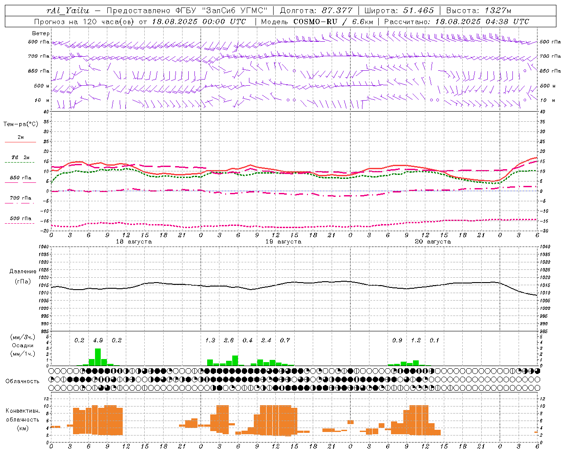Click the 0.4 precipitation total value
This screenshot has height=450, width=563.
tap(248, 340)
